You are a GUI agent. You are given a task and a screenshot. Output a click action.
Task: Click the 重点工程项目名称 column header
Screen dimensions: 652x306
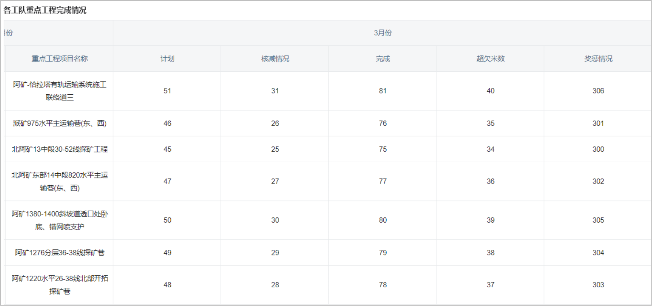(x=60, y=58)
